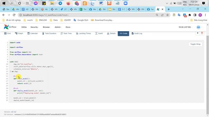This screenshot has height=117, width=209.
Task: Trigger the DAG with play button
Action: pos(198,33)
